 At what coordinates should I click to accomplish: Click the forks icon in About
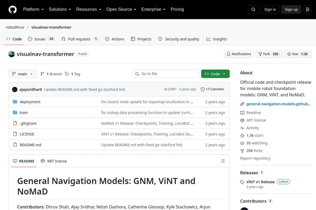pyautogui.click(x=242, y=151)
